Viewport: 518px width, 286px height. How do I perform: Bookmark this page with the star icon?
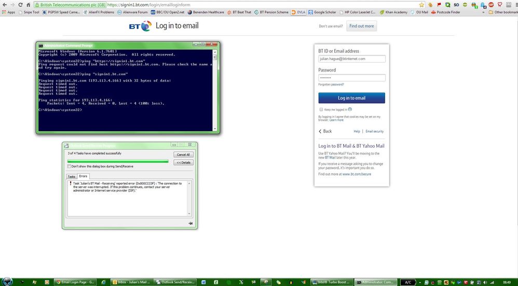click(421, 5)
